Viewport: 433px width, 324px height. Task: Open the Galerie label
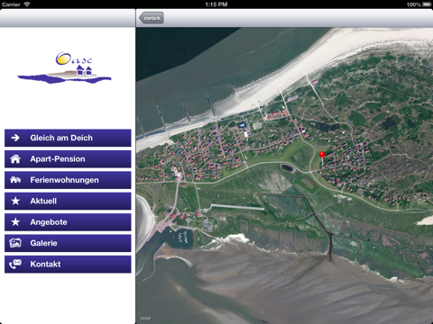[x=43, y=243]
